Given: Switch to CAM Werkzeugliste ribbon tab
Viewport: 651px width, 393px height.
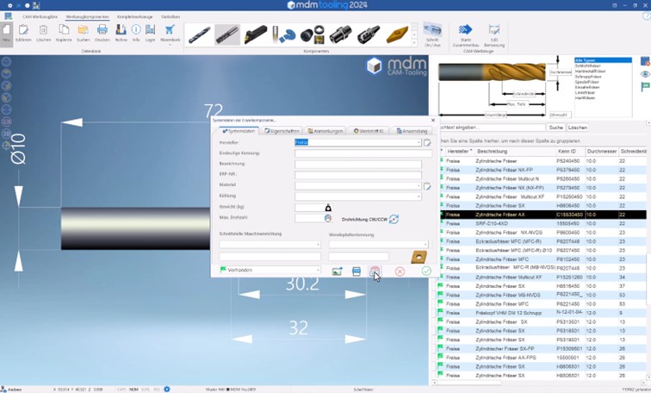Looking at the screenshot, I should point(40,16).
